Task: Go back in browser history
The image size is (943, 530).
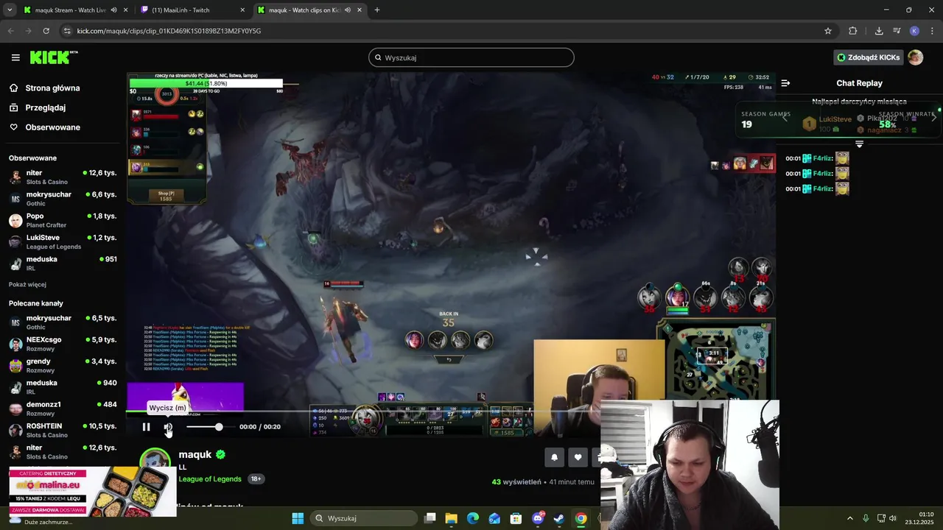Action: pos(10,31)
